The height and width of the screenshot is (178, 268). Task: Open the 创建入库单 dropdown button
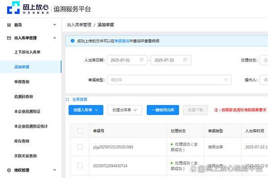[86, 110]
